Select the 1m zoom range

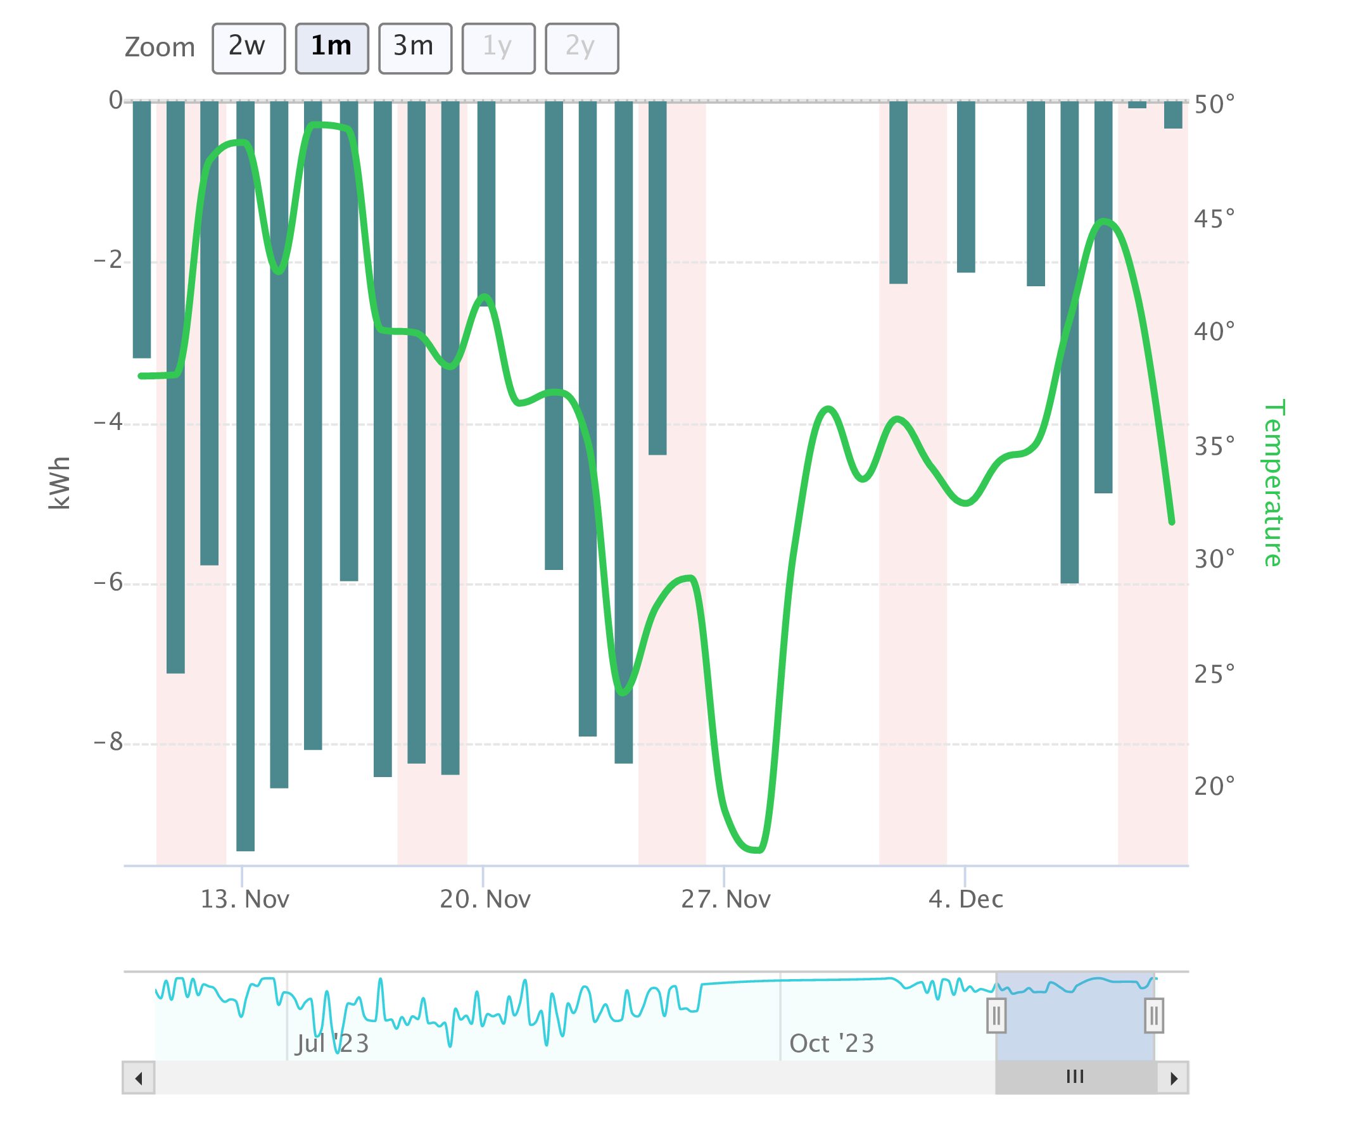pyautogui.click(x=331, y=49)
